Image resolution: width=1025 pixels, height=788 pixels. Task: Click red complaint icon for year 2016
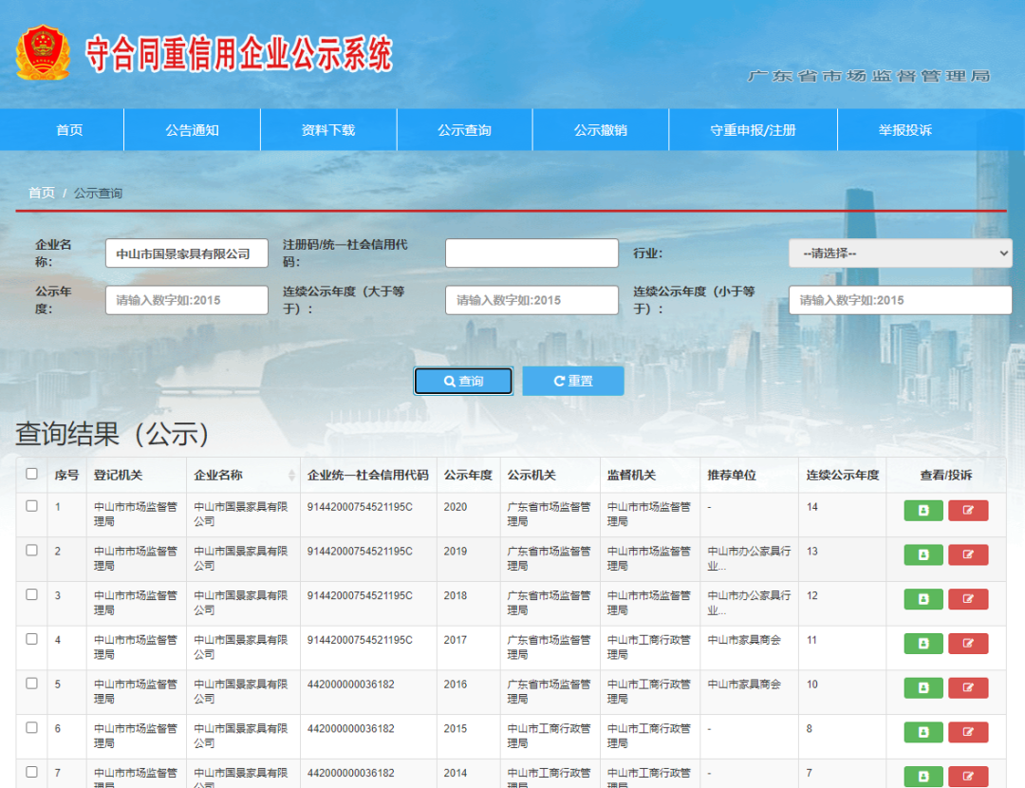pos(968,687)
